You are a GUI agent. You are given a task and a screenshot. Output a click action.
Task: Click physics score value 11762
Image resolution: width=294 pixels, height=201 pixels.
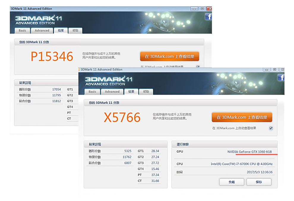coord(127,157)
